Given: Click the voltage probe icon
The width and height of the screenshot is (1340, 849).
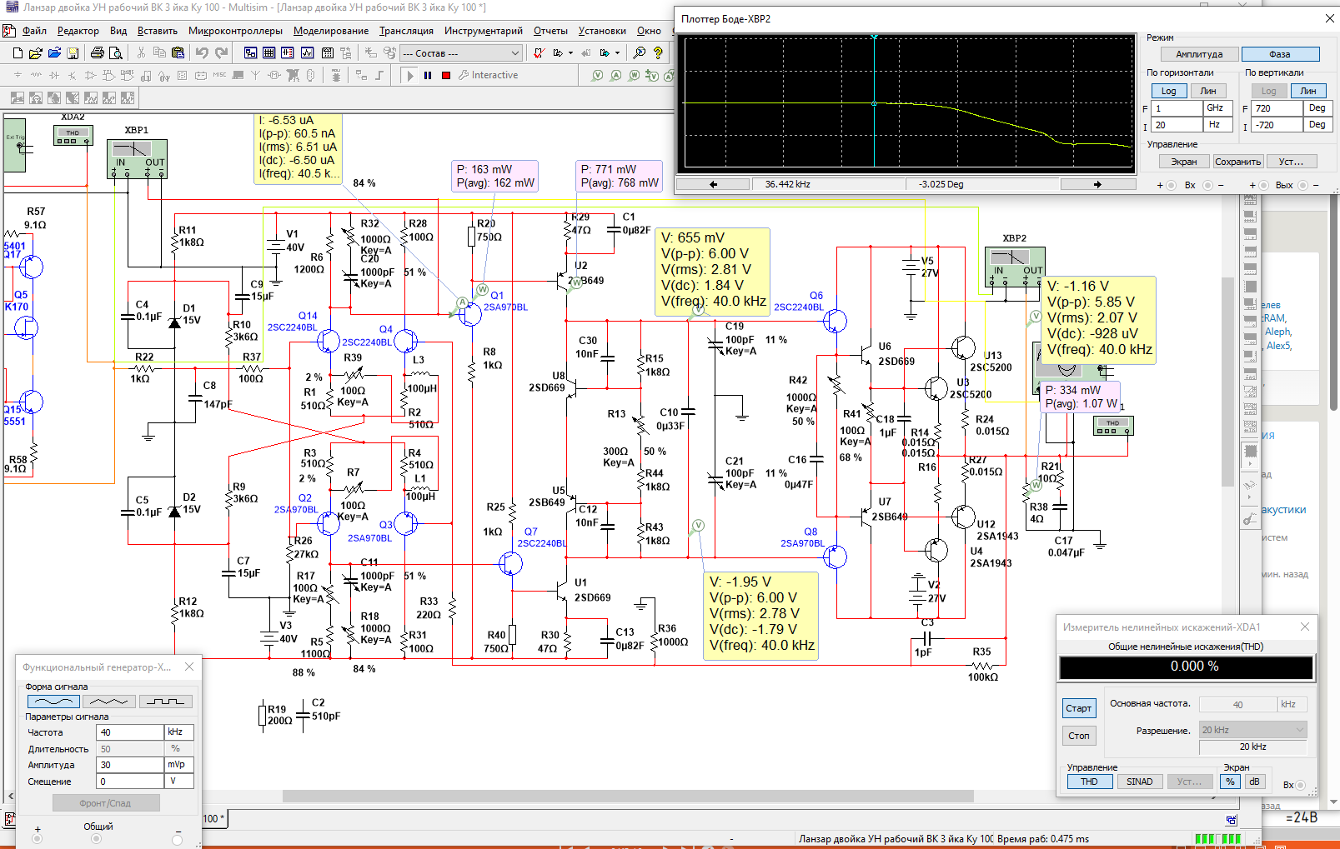Looking at the screenshot, I should tap(598, 75).
